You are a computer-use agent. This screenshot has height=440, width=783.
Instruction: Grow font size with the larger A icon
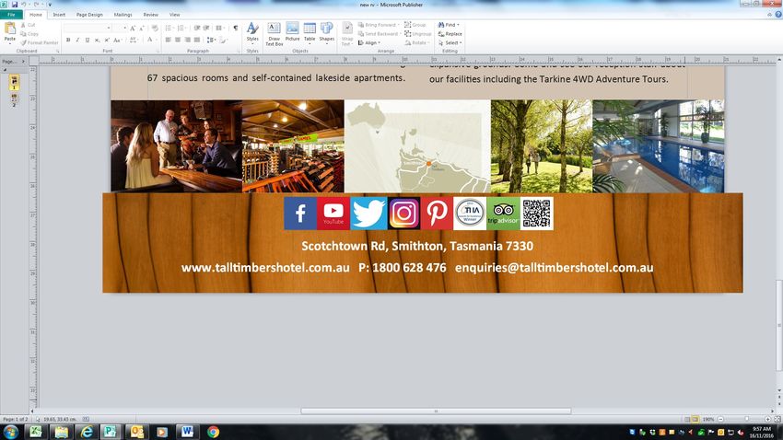click(x=133, y=29)
